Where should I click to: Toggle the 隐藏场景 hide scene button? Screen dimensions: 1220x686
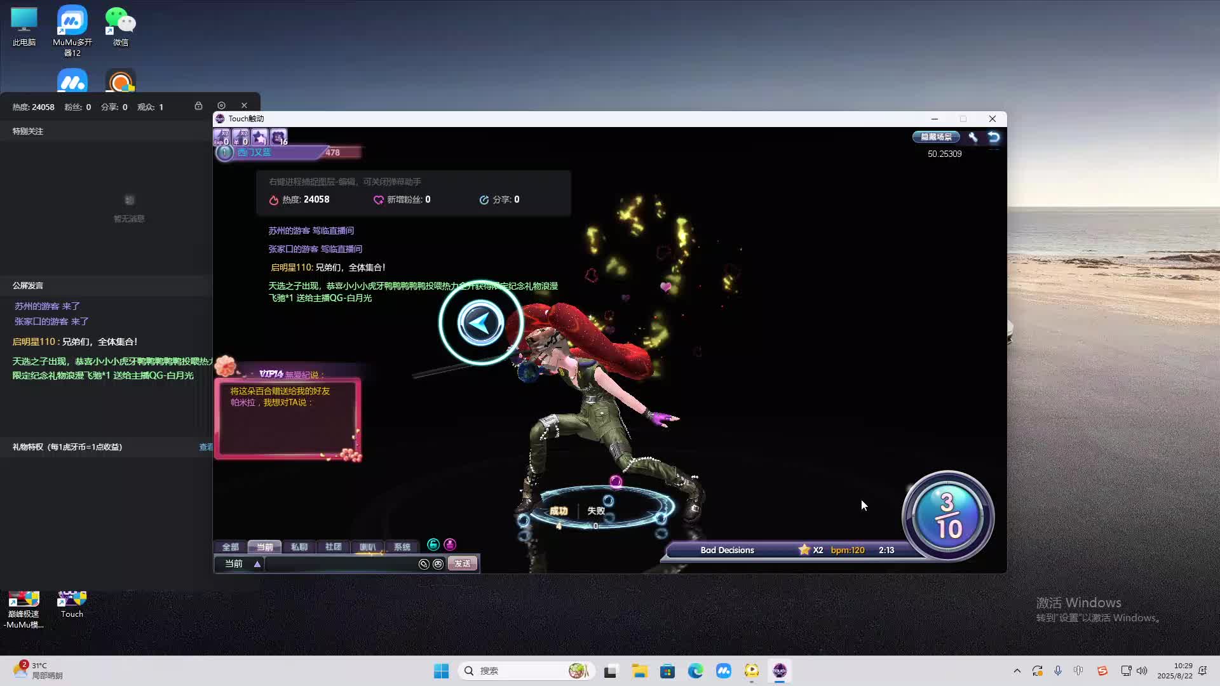tap(936, 137)
